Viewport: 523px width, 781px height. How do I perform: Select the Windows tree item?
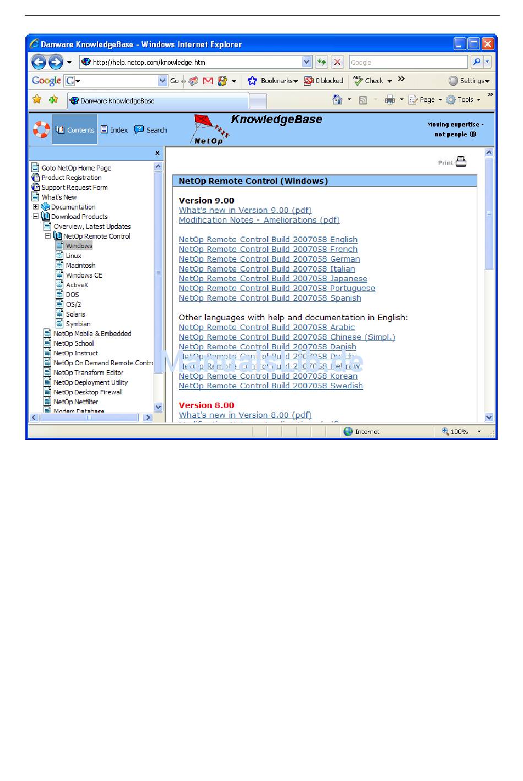point(79,246)
